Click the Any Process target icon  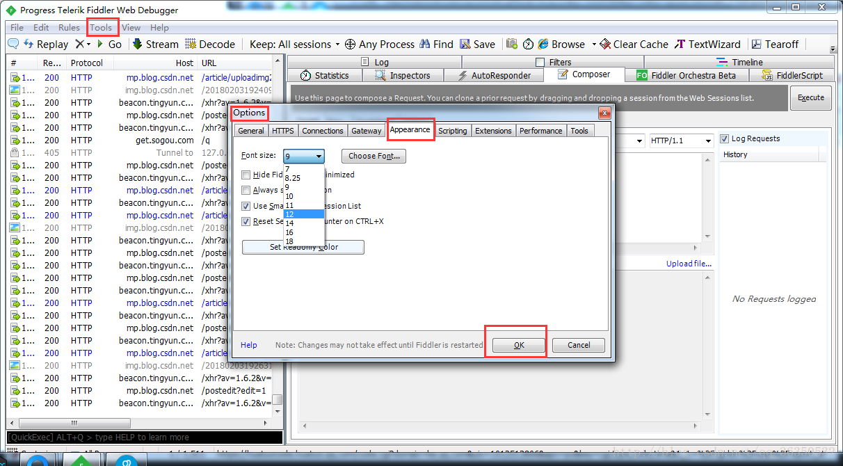351,44
